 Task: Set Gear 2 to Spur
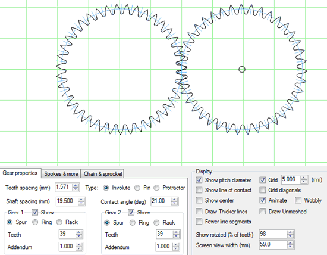coord(107,223)
